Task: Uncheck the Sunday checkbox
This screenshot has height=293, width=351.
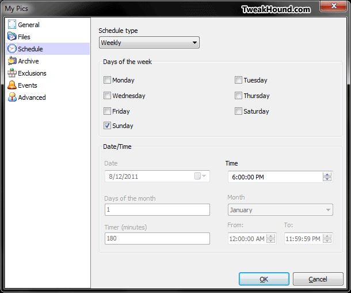Action: 107,125
